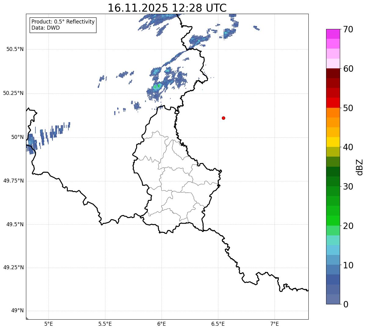Click the 6°E longitude label
The width and height of the screenshot is (367, 330).
162,324
